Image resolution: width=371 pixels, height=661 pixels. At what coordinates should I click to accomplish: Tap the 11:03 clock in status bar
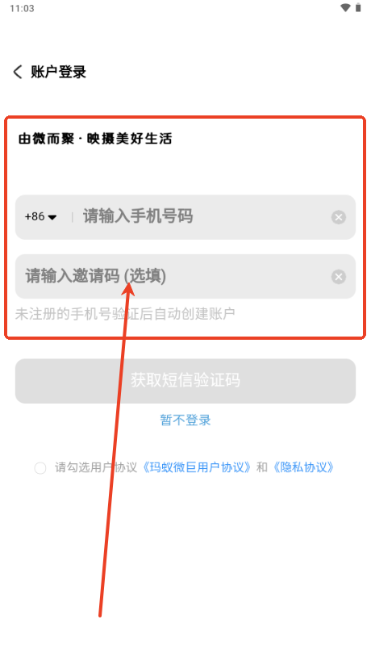click(x=22, y=8)
